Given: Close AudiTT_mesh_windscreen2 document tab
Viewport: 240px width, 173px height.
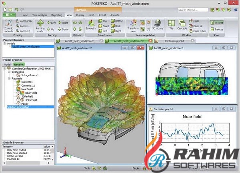Looking at the screenshot, I should point(150,41).
